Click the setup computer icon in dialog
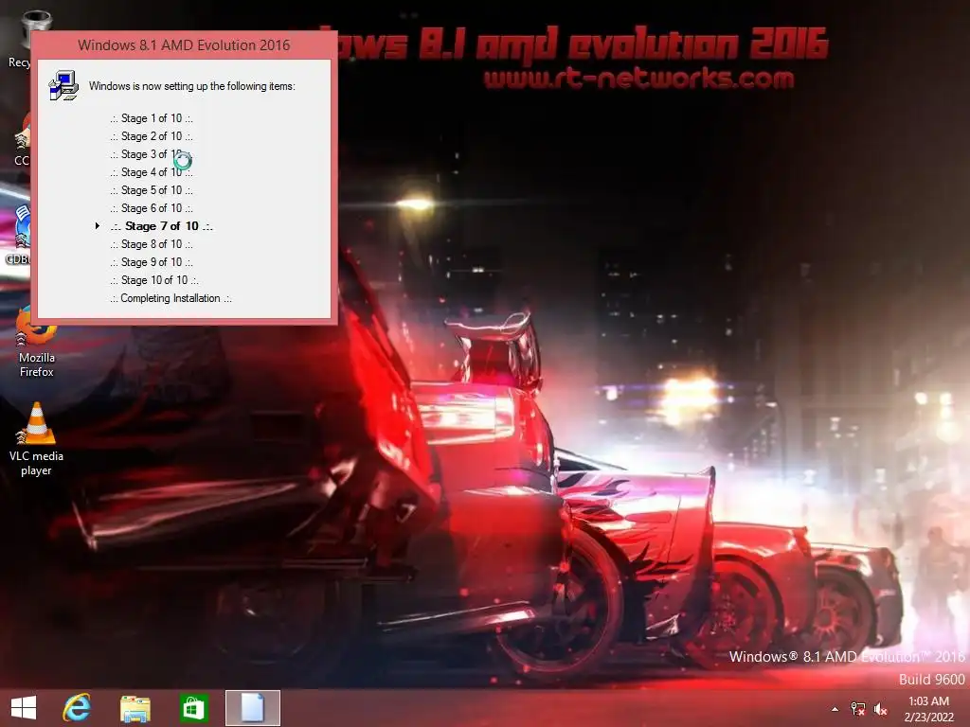 [x=63, y=85]
